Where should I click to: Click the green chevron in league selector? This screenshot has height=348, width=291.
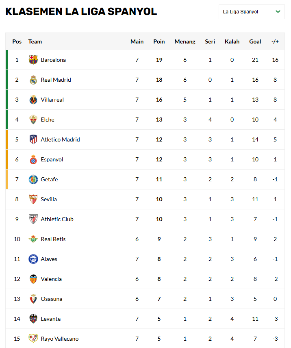pos(278,12)
